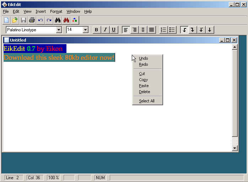
Task: Expand the Palatino Linotype font dropdown
Action: pyautogui.click(x=59, y=30)
